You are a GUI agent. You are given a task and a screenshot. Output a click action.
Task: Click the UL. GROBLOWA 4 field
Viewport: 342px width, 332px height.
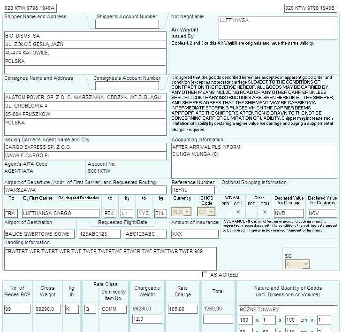click(85, 106)
